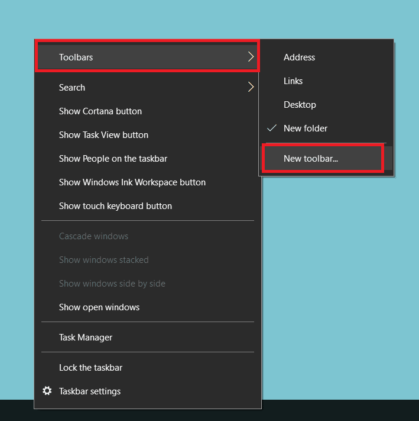Select Show open windows
The width and height of the screenshot is (419, 421).
tap(147, 307)
